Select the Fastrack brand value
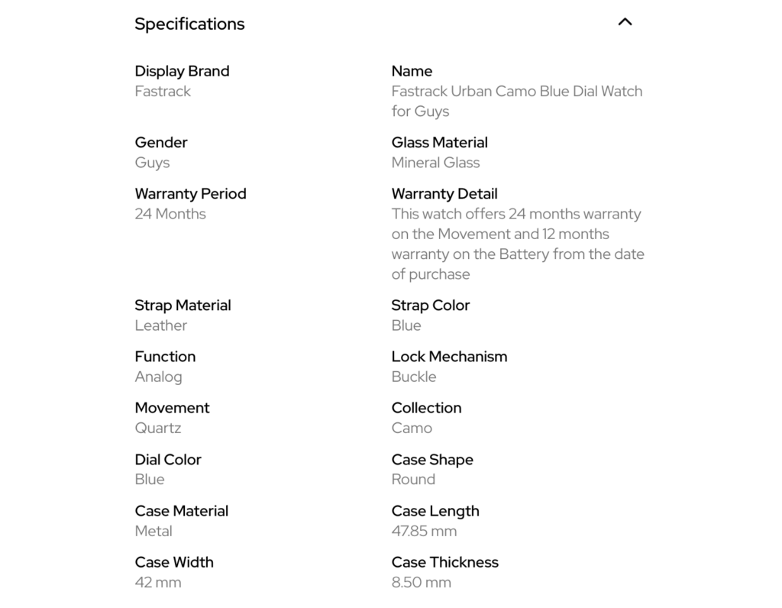 163,91
